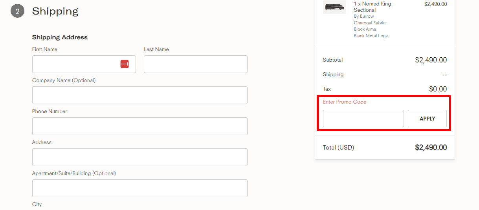Image resolution: width=479 pixels, height=210 pixels.
Task: Click into the Address field
Action: click(140, 157)
